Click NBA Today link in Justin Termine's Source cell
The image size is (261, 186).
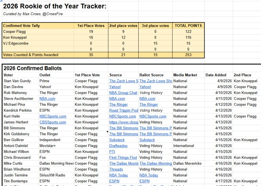118,175
